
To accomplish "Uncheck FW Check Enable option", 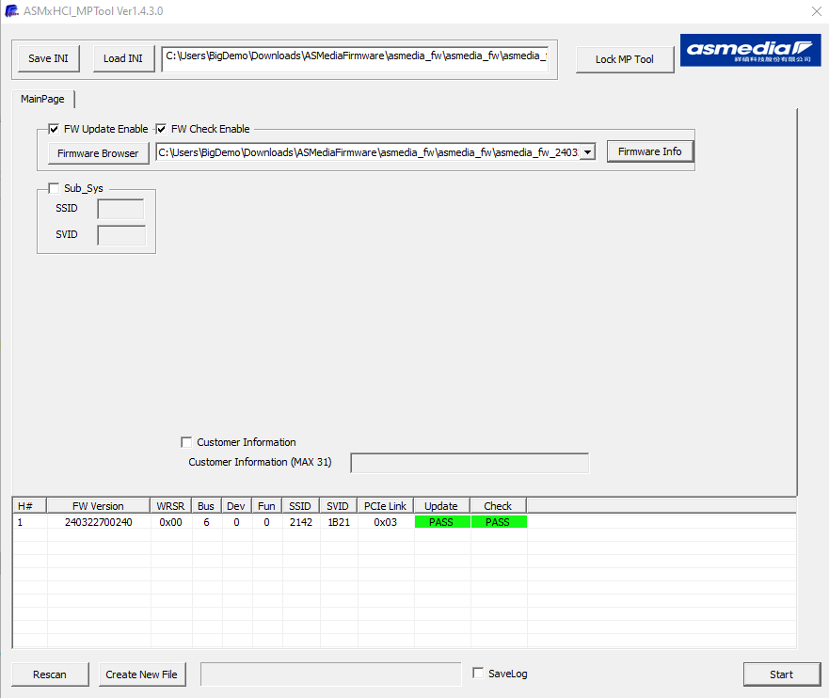I will [x=161, y=129].
